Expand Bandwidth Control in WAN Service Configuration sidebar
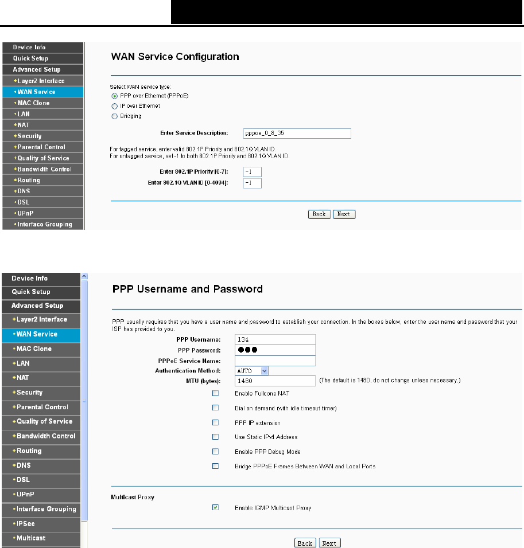Image resolution: width=524 pixels, height=548 pixels. click(x=42, y=170)
